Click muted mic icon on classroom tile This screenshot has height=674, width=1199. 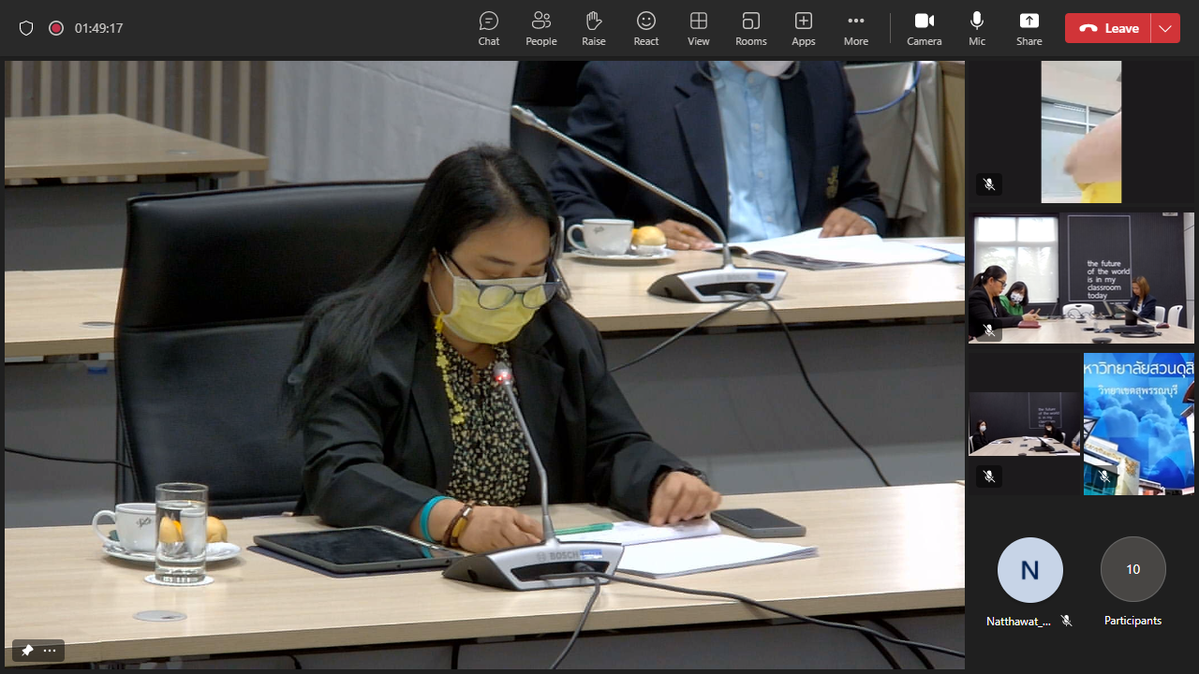click(989, 330)
